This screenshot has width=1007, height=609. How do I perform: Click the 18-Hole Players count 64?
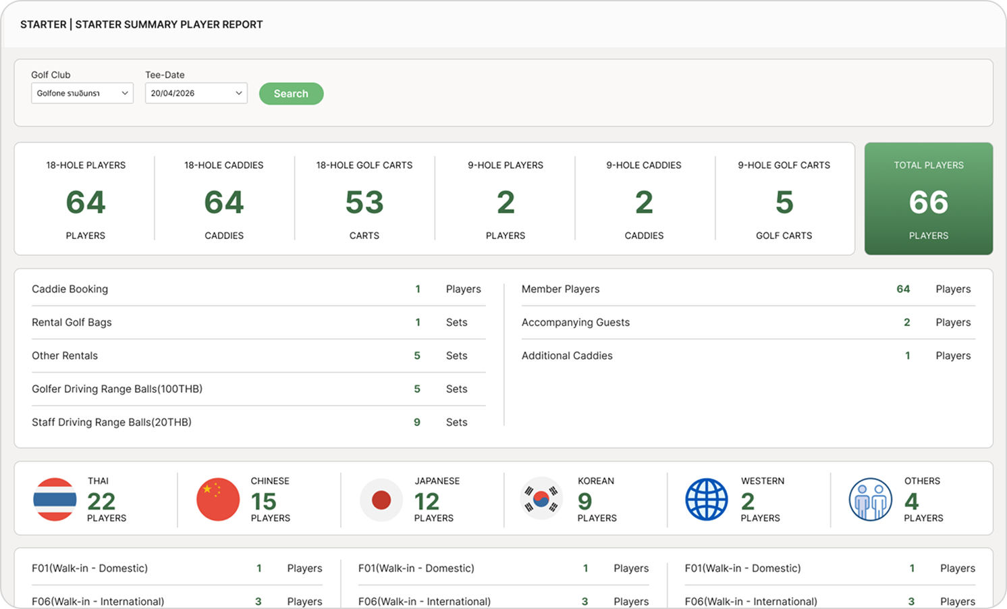[86, 203]
